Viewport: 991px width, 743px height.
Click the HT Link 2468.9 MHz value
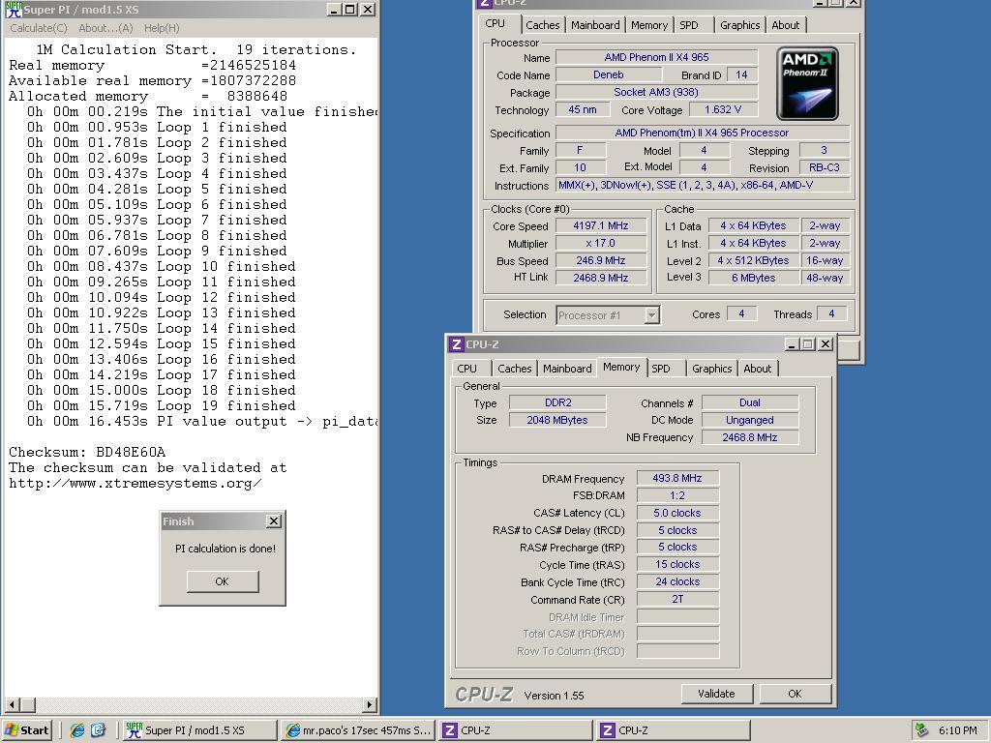pyautogui.click(x=601, y=278)
